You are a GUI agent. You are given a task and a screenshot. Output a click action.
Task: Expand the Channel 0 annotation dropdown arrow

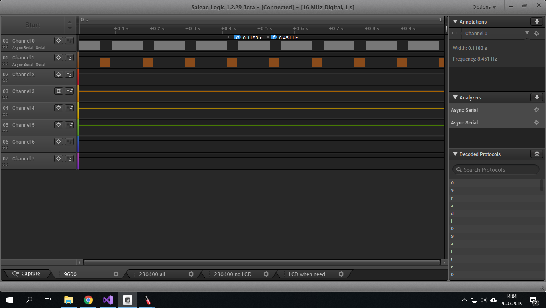(527, 33)
